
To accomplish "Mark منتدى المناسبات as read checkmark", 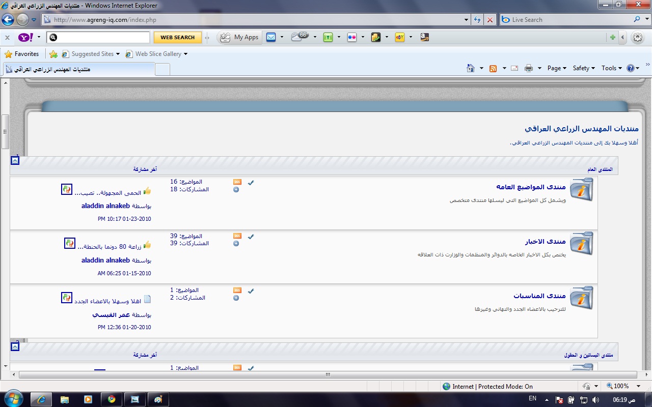I will coord(251,291).
